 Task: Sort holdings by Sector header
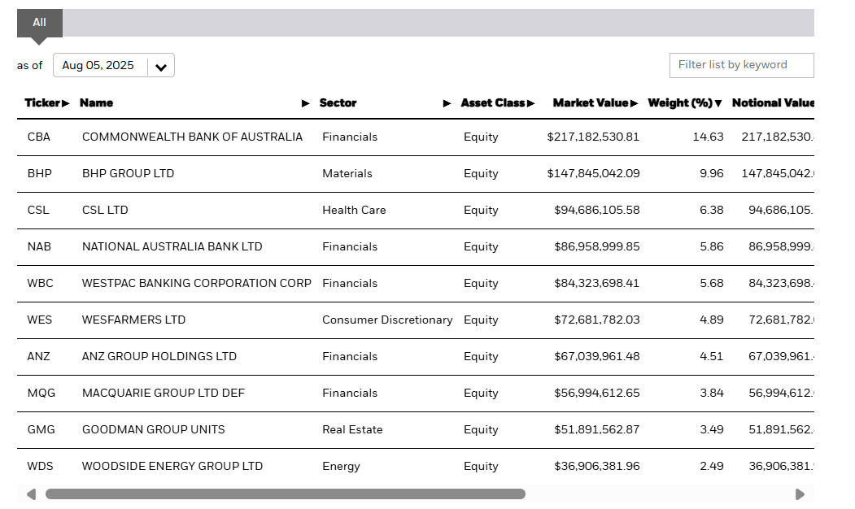pos(338,103)
